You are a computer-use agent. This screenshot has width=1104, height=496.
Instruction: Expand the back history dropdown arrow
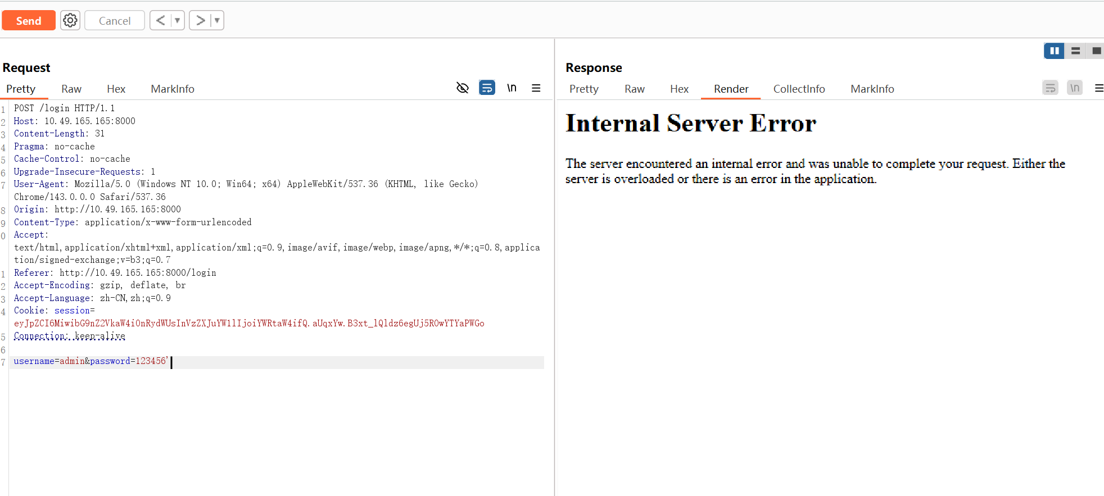[177, 21]
